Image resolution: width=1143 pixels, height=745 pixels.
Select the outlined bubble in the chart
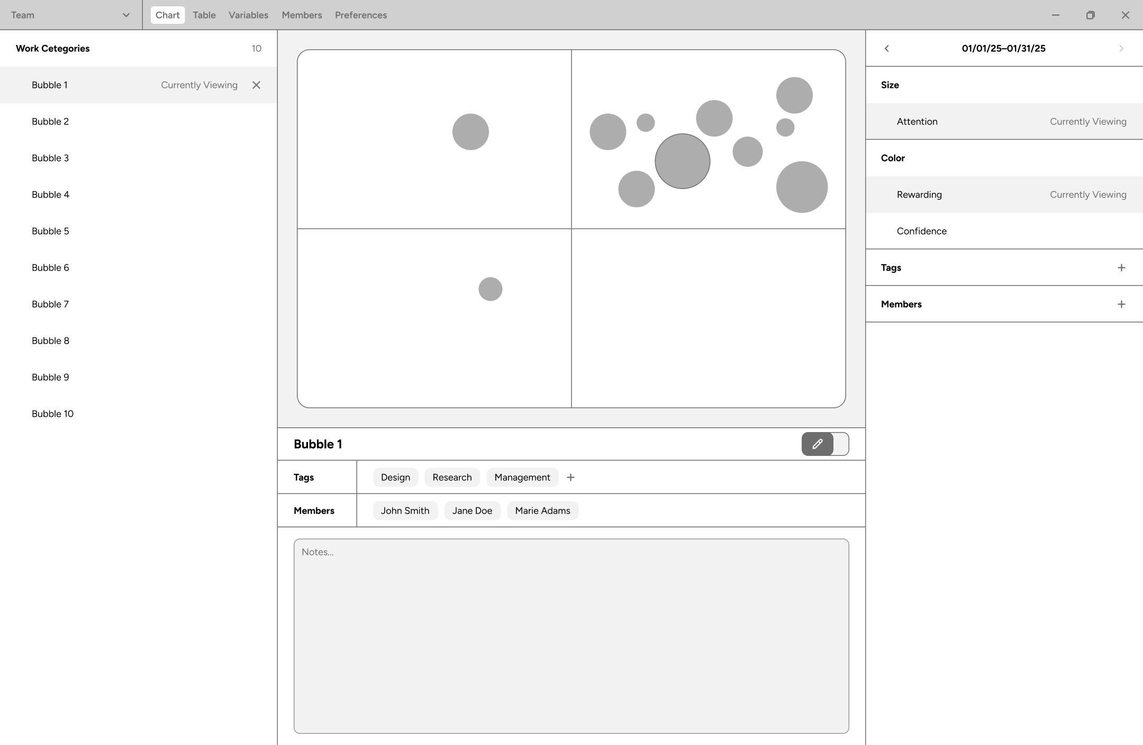tap(683, 161)
